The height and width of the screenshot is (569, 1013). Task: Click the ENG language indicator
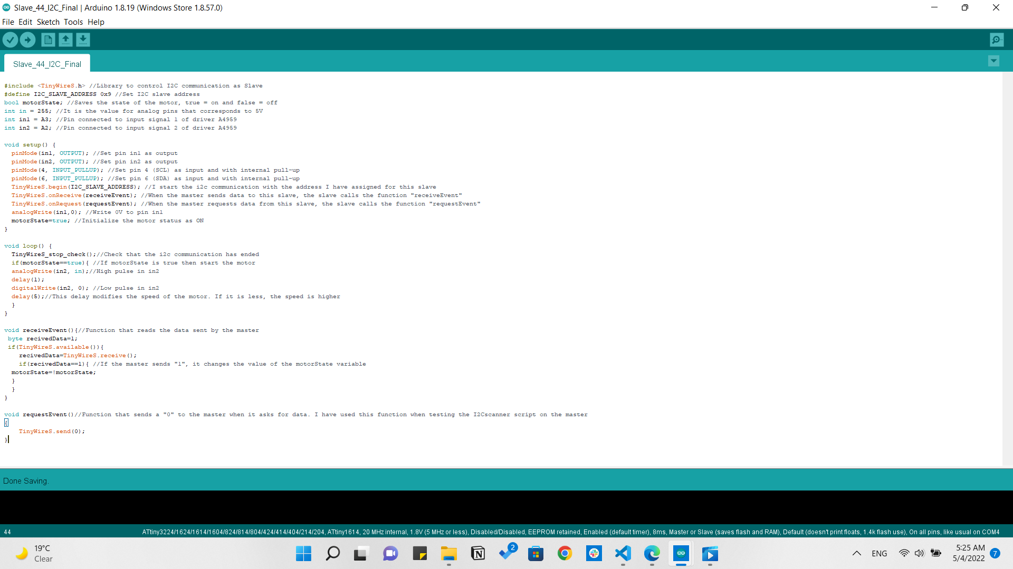[x=879, y=553]
